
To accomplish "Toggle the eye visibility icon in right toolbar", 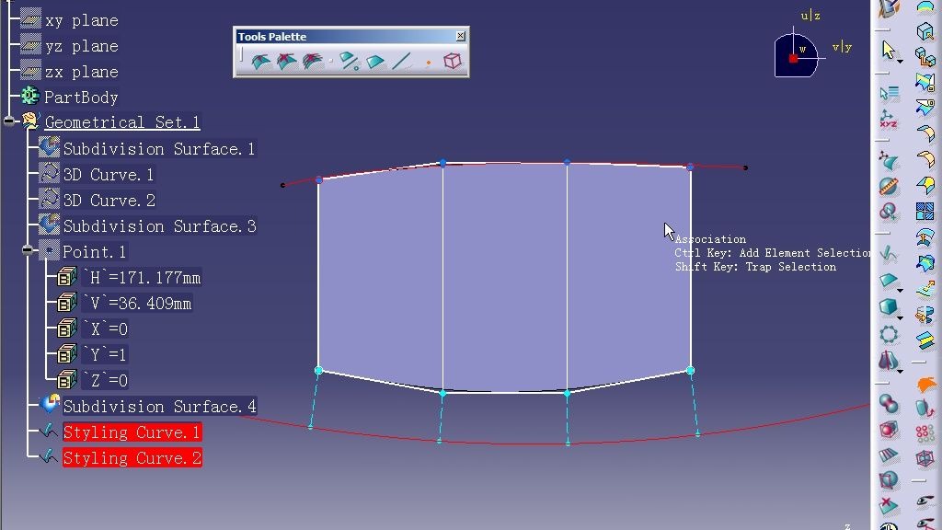I will click(x=925, y=500).
